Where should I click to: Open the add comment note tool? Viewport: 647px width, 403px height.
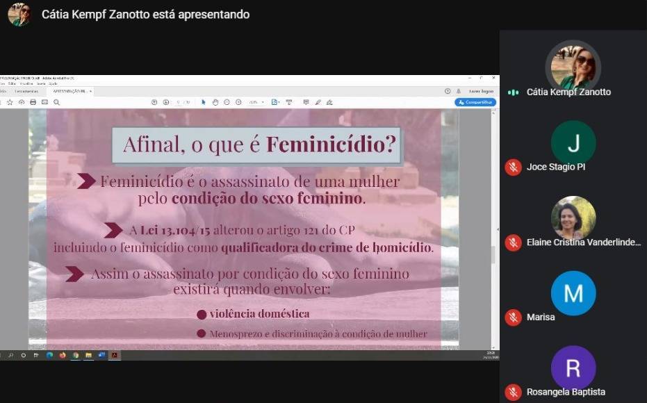(306, 102)
